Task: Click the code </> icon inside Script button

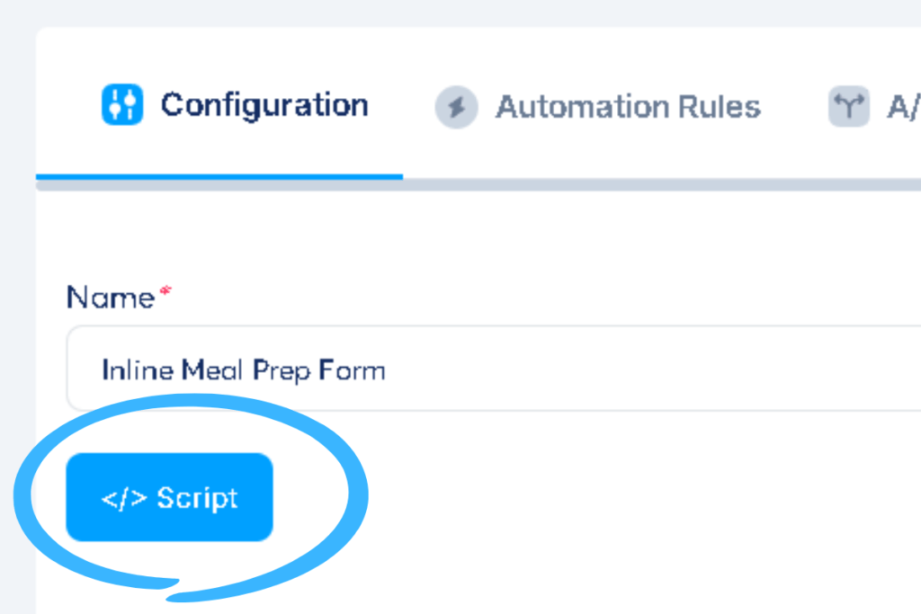Action: coord(126,496)
